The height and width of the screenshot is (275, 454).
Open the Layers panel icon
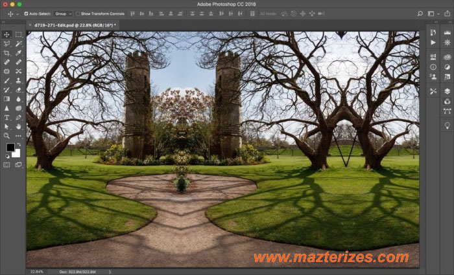point(448,91)
